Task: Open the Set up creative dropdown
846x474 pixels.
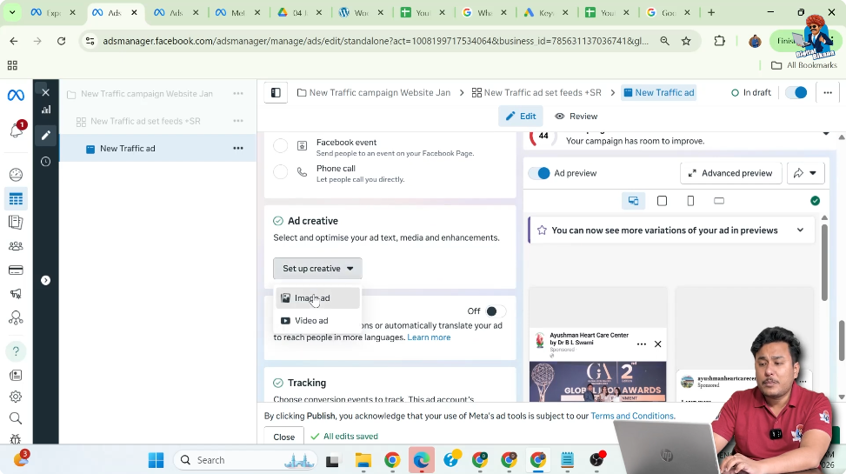Action: [317, 269]
